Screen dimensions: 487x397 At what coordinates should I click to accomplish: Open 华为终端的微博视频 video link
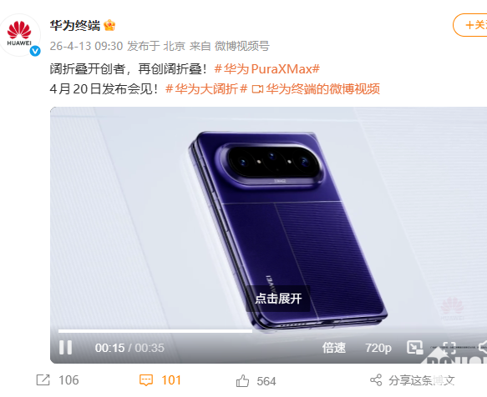[316, 89]
